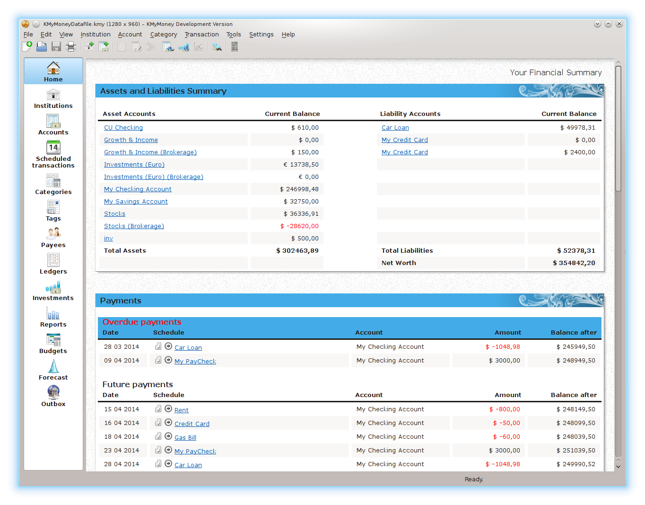
Task: Skip the Rent scheduled payment
Action: [x=168, y=408]
